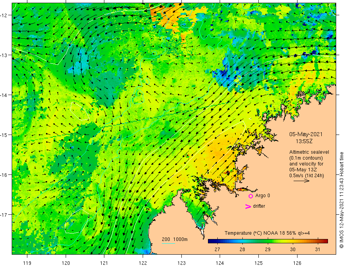Click longitude axis label '121'
The image size is (344, 266).
click(104, 263)
